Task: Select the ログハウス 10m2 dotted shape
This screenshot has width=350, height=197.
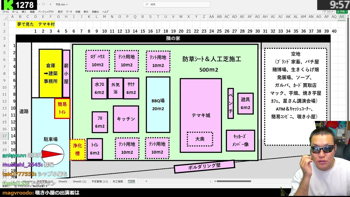Action: (98, 61)
